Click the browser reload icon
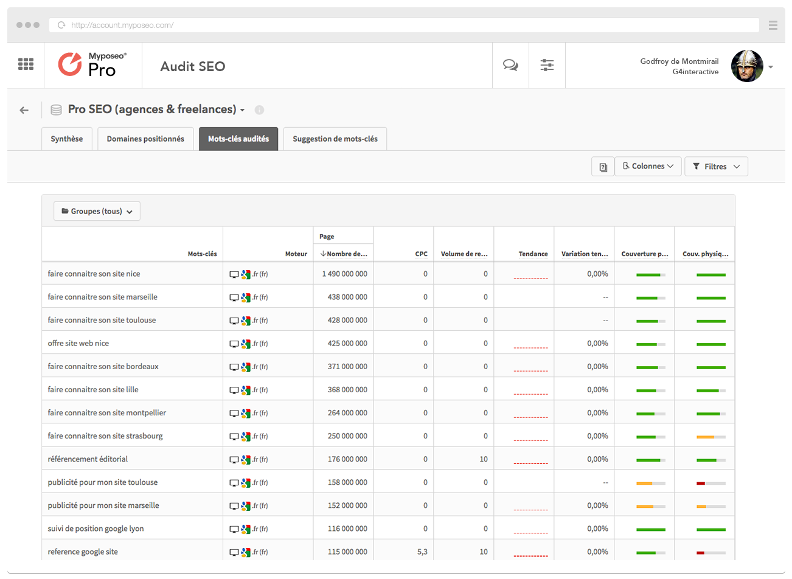The height and width of the screenshot is (579, 792). (x=61, y=25)
